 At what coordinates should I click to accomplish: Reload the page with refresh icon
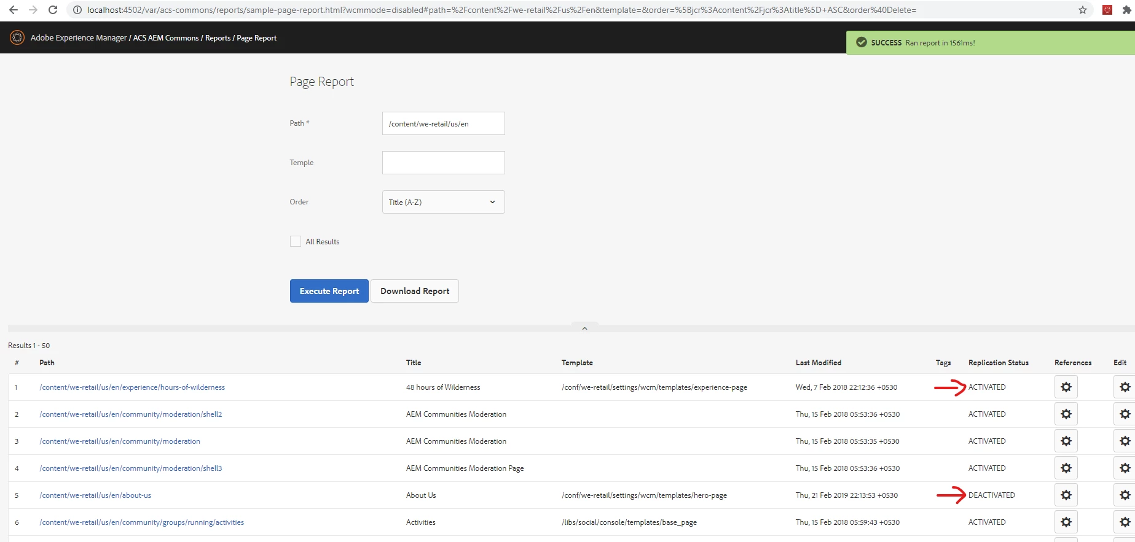tap(53, 10)
